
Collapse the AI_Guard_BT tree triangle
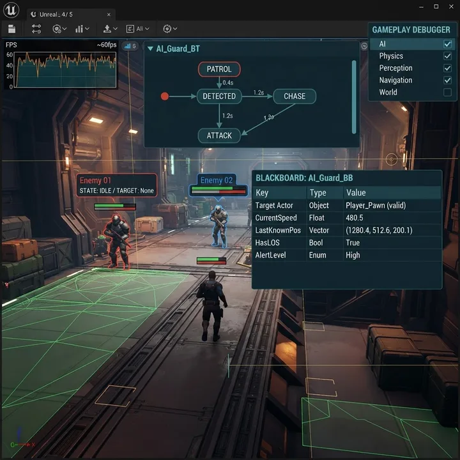click(x=151, y=49)
